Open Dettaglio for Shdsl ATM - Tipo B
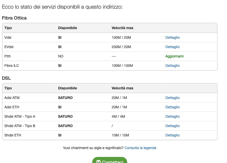The height and width of the screenshot is (163, 227). (x=173, y=126)
